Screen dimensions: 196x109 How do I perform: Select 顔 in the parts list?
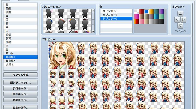tap(20, 5)
